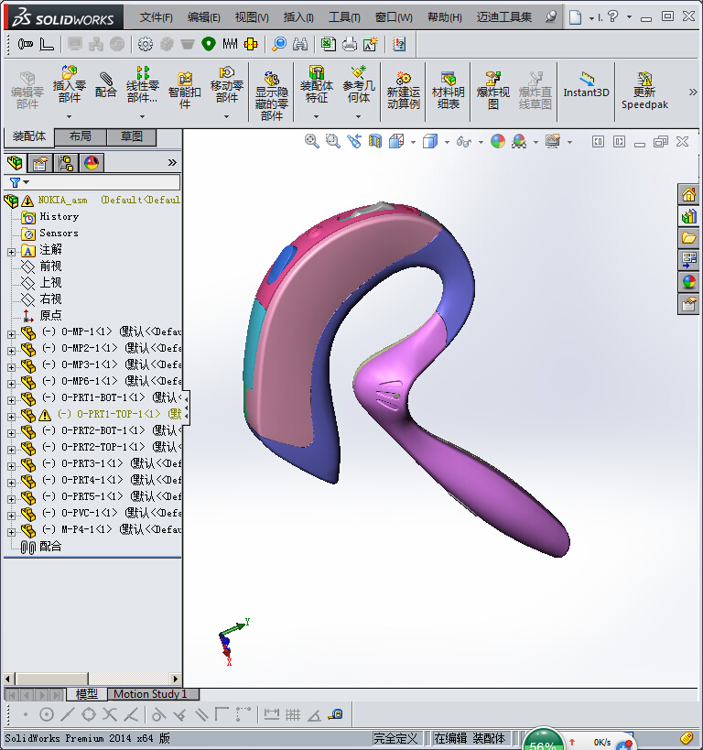Image resolution: width=703 pixels, height=750 pixels.
Task: Open Hide/Show Items dropdown arrow
Action: (x=481, y=142)
